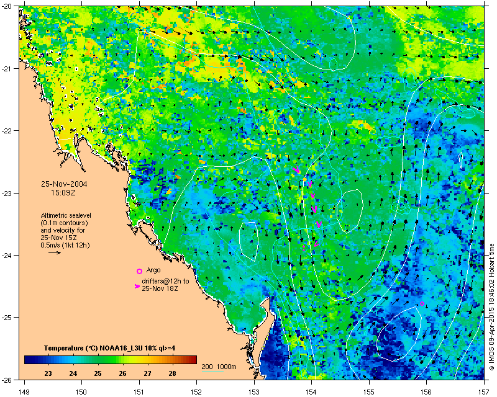The width and height of the screenshot is (497, 397).
Task: Click the Argo float marker near 156E
Action: click(422, 303)
